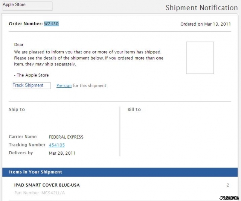
Task: Click the Bill to section heading
Action: tap(134, 110)
